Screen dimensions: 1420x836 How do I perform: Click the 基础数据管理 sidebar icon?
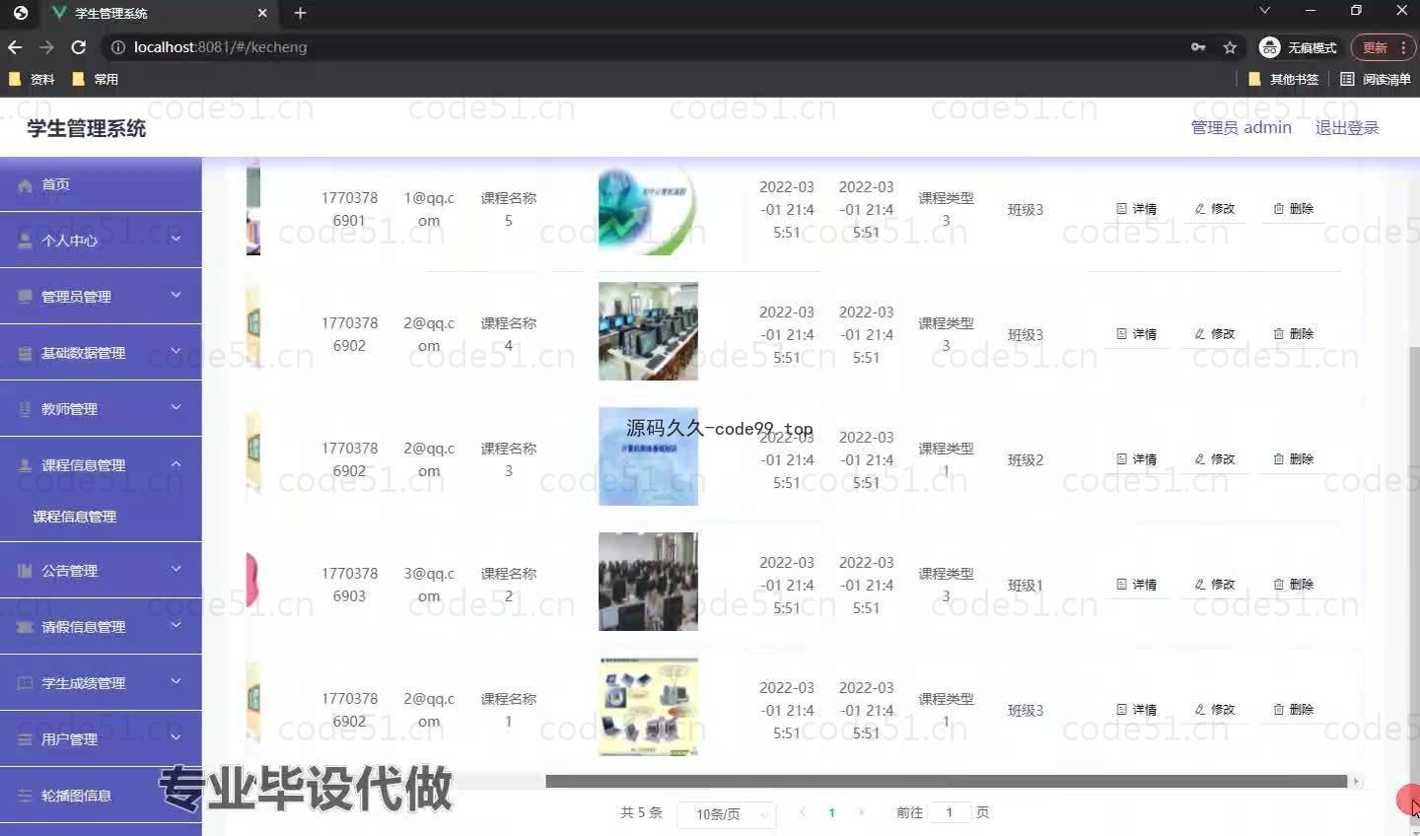pyautogui.click(x=25, y=353)
